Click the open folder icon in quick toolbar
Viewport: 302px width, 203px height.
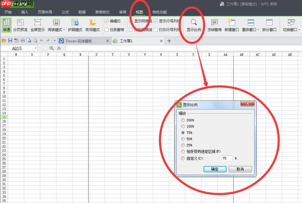coord(4,41)
